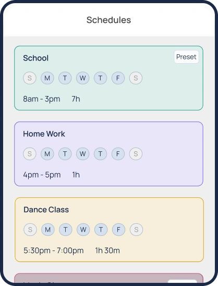Screen dimensions: 218x286
Task: Toggle Monday in the Dance Class schedule
Action: pos(48,230)
